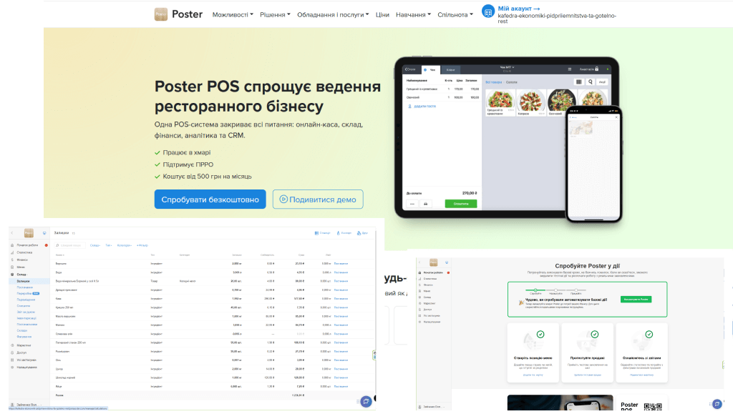The image size is (733, 419).
Task: Switch to the Клієнт tab on the tablet
Action: [451, 69]
